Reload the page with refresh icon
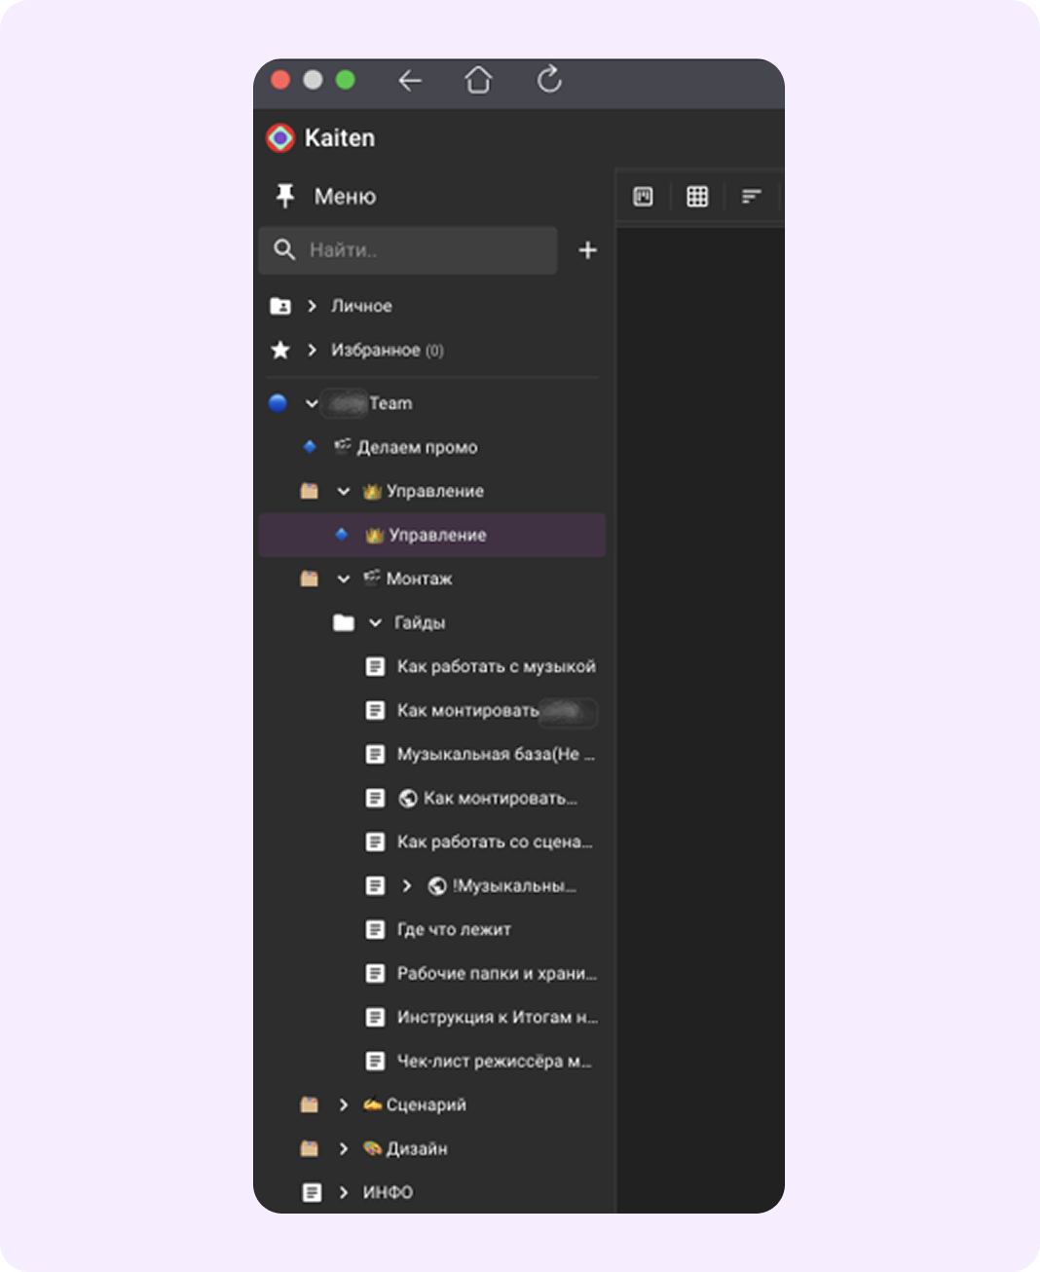The width and height of the screenshot is (1040, 1272). pos(549,79)
